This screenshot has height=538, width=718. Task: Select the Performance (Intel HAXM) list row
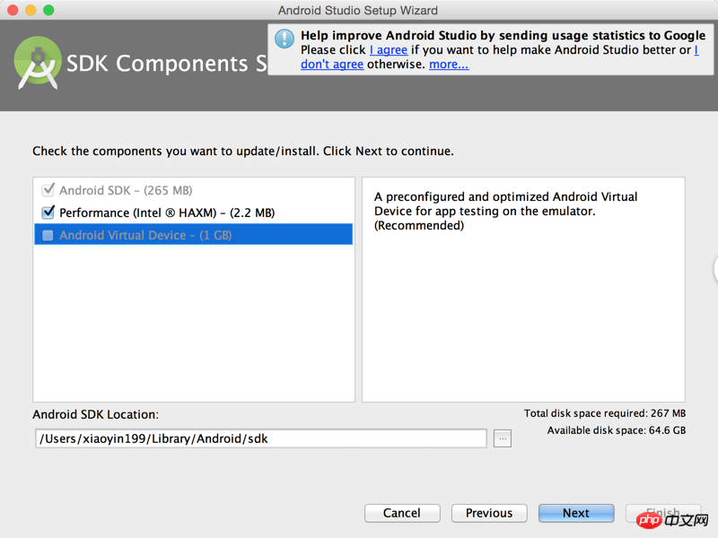pyautogui.click(x=194, y=213)
